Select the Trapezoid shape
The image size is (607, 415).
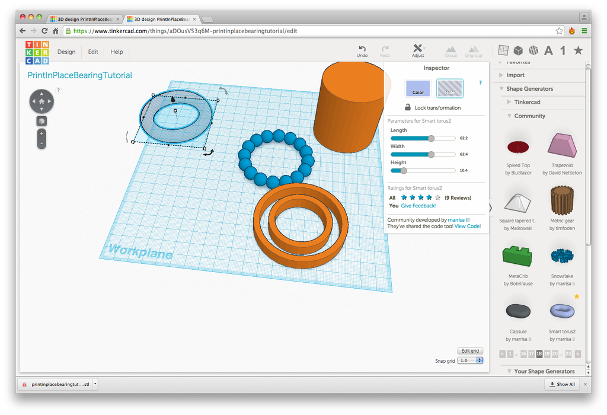562,146
